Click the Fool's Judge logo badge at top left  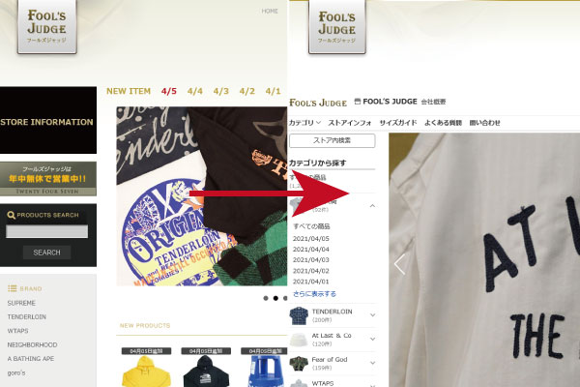(47, 26)
